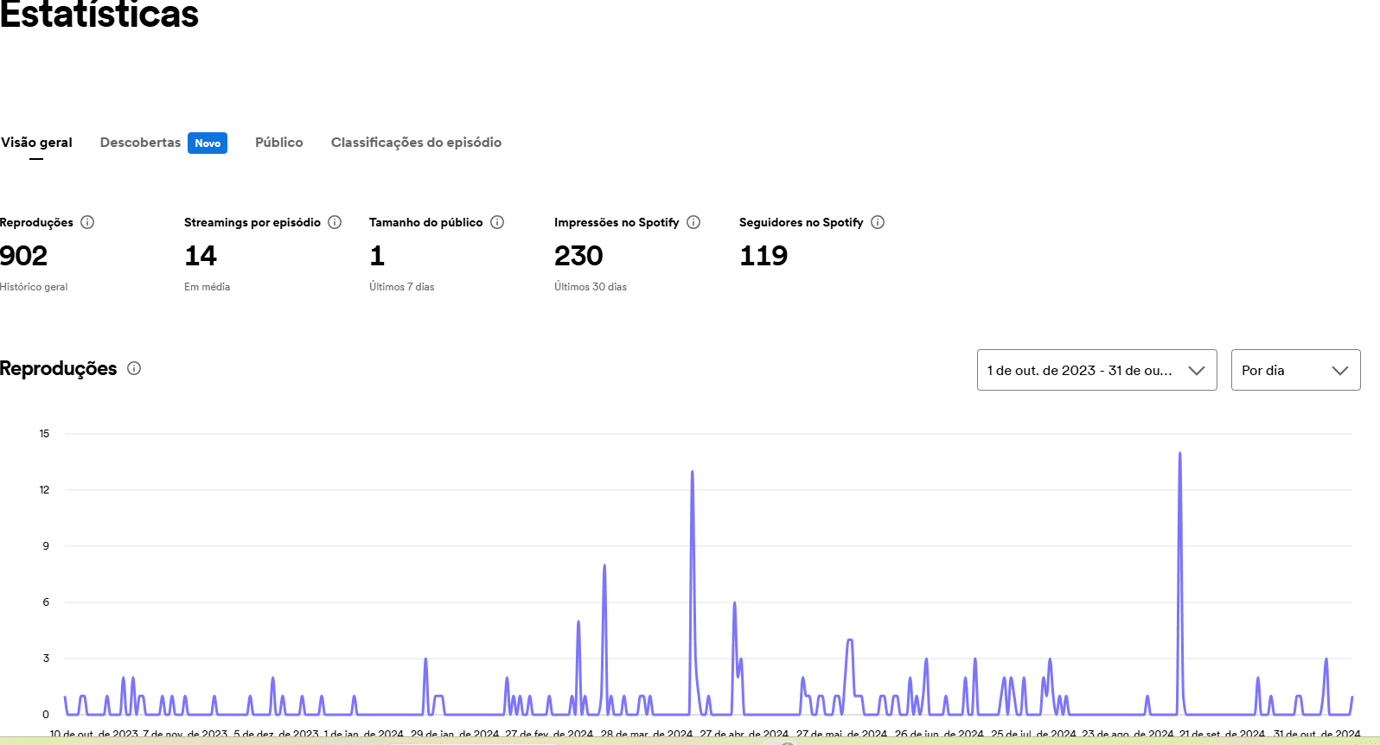Click info icon beside Seguidores no Spotify
The image size is (1380, 745).
point(878,222)
